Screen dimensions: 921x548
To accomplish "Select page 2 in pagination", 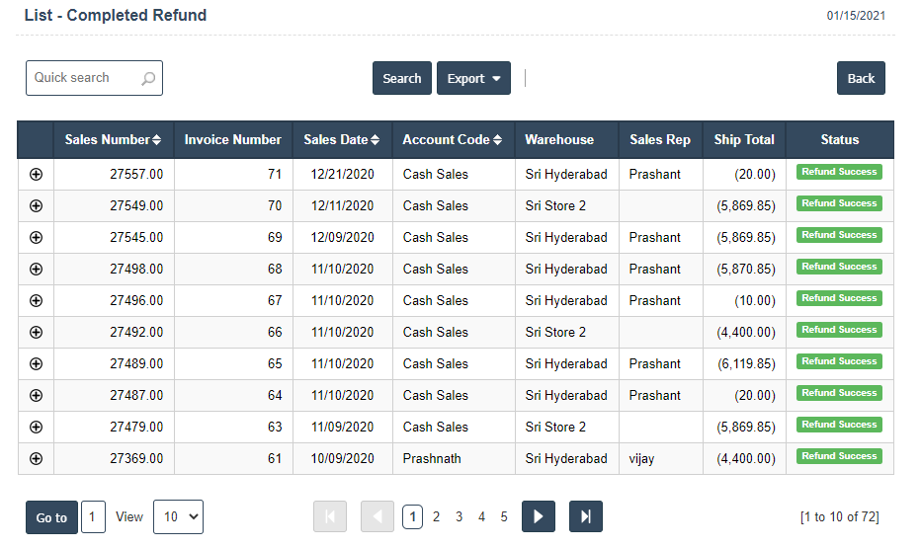I will tap(436, 516).
